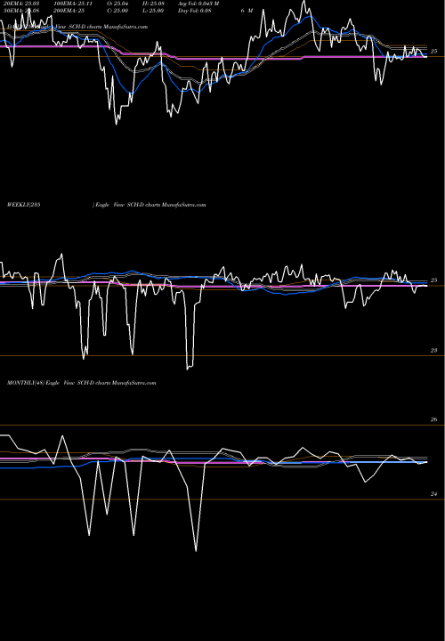
Task: Click the 200EMA: 25 label
Action: click(x=71, y=11)
